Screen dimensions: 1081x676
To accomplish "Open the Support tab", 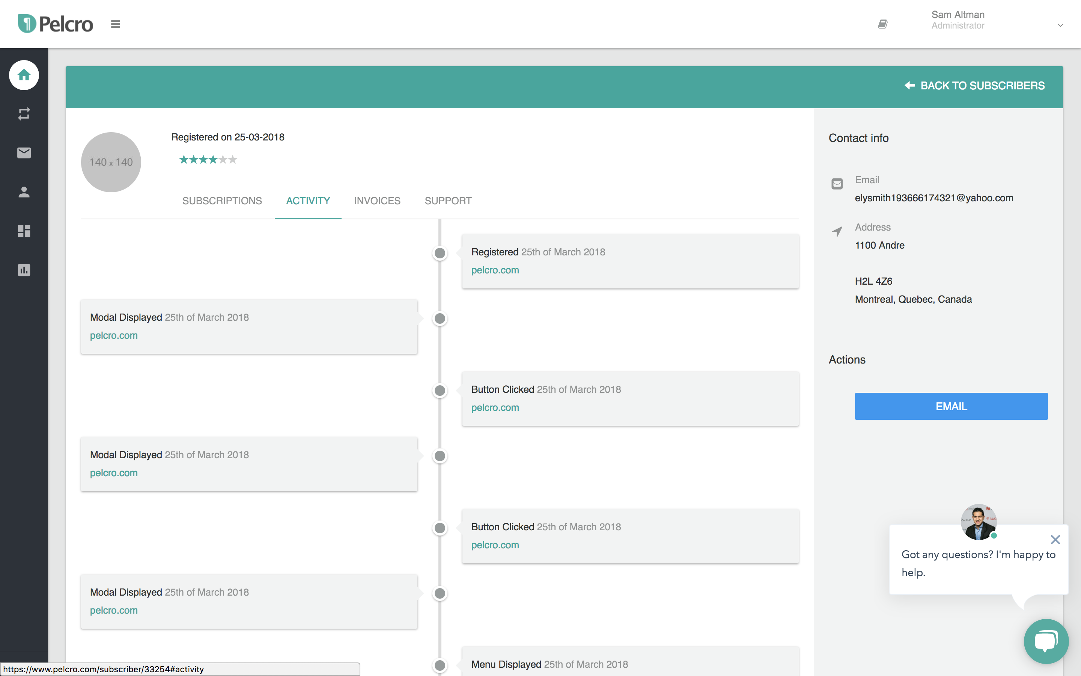I will [448, 201].
